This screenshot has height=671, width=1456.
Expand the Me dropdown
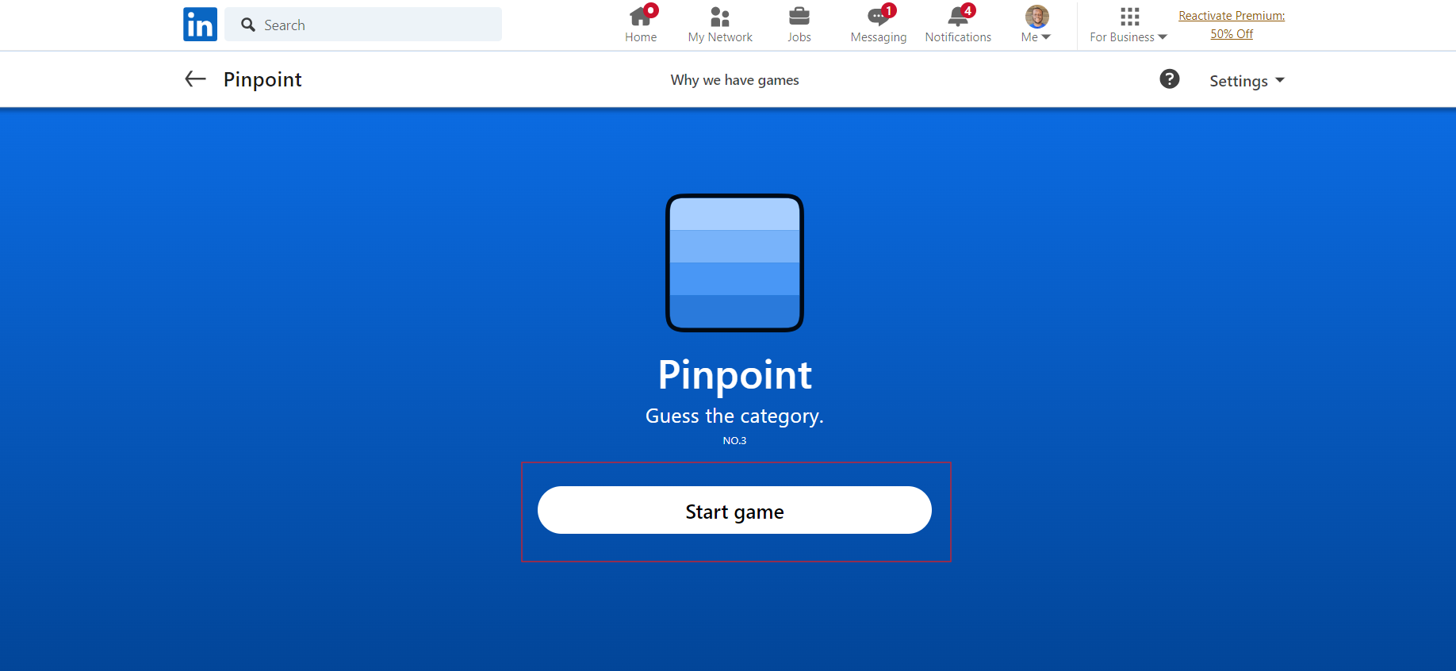tap(1036, 37)
